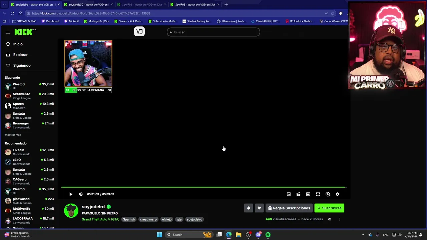The width and height of the screenshot is (427, 240).
Task: Reload the current page
Action: pos(12,13)
